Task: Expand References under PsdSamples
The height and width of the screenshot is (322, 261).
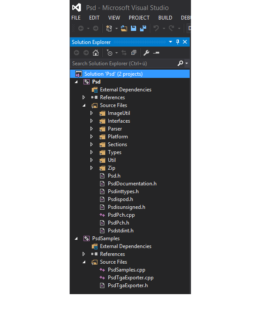Action: (x=84, y=254)
